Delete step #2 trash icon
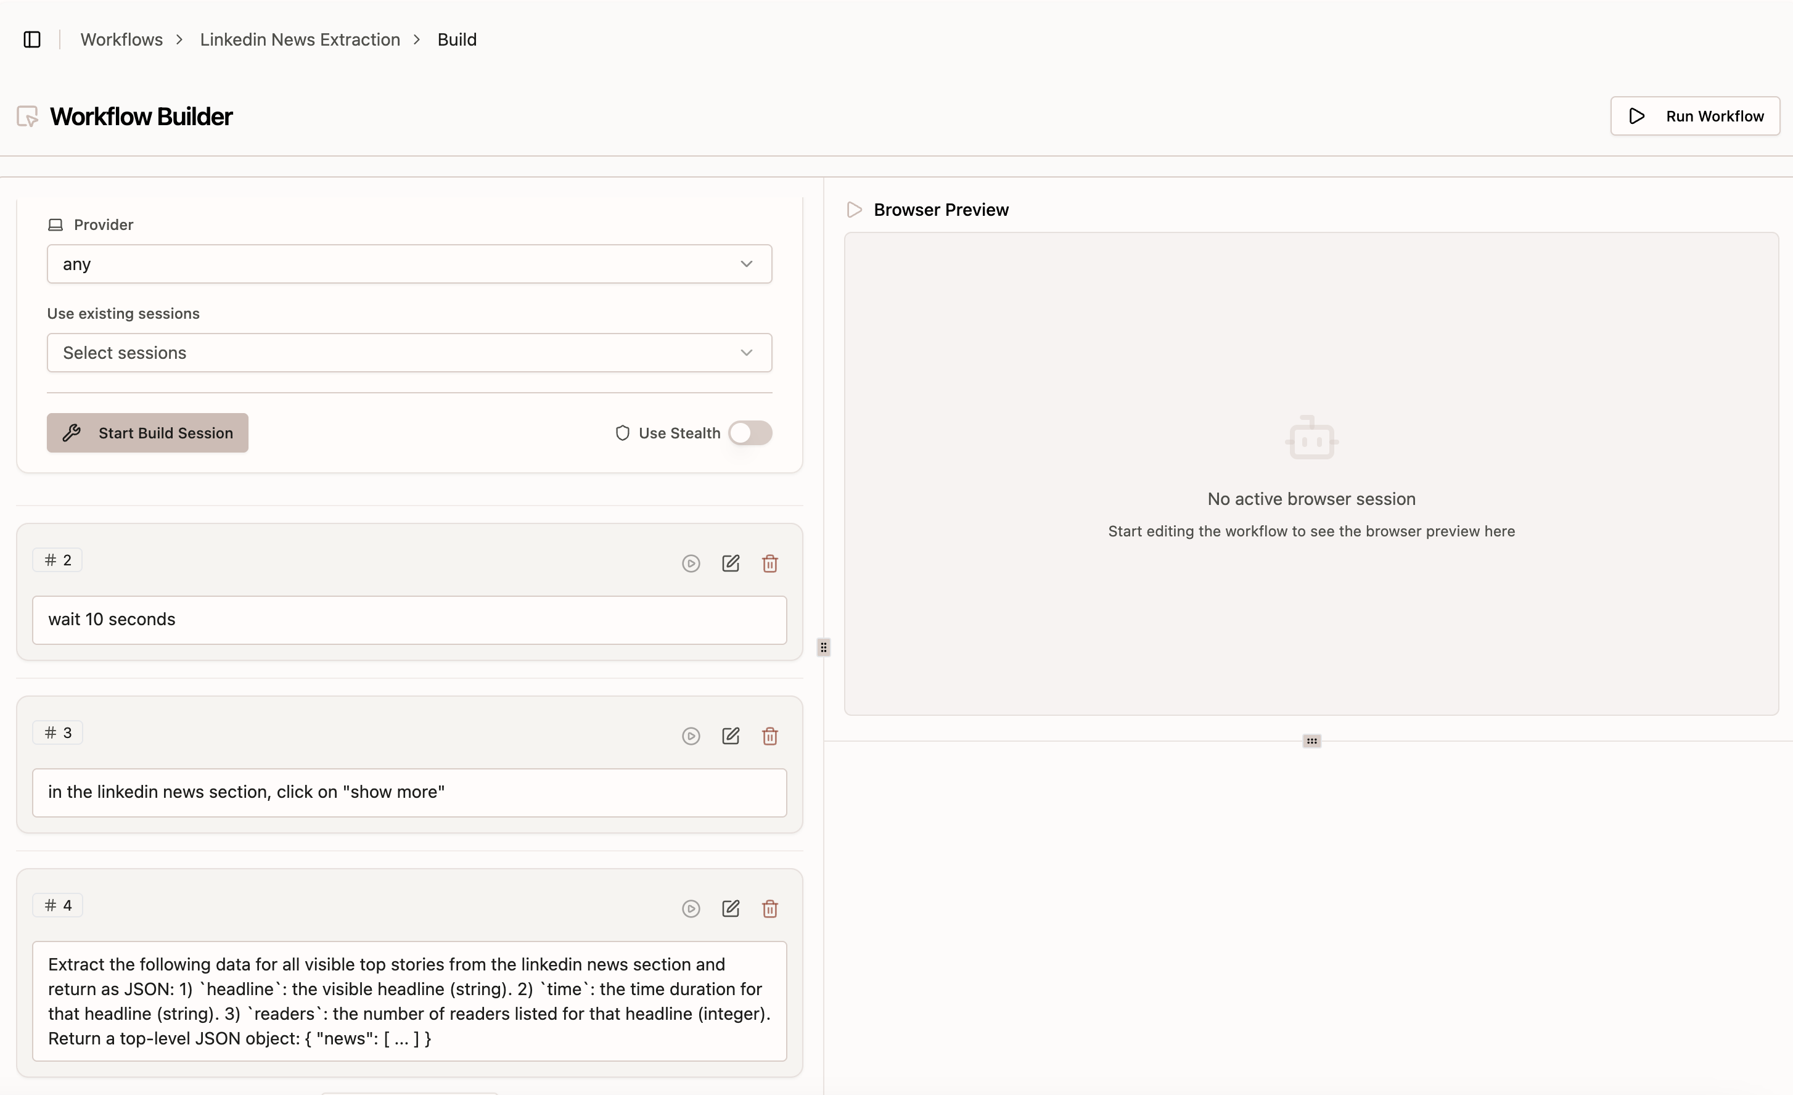Image resolution: width=1793 pixels, height=1095 pixels. pyautogui.click(x=770, y=564)
